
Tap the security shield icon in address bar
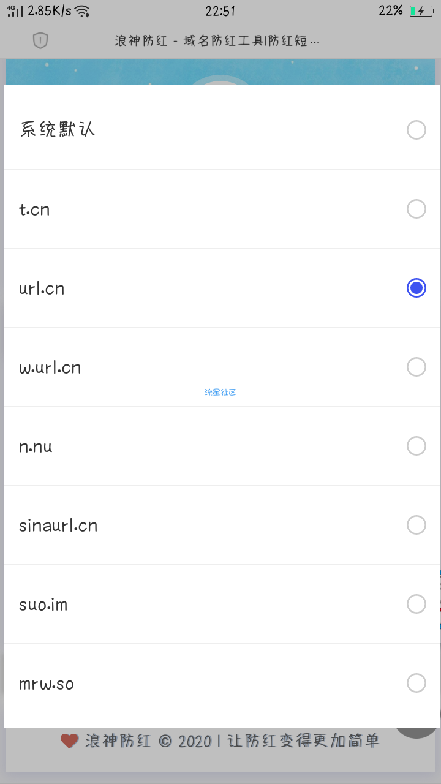click(x=40, y=41)
